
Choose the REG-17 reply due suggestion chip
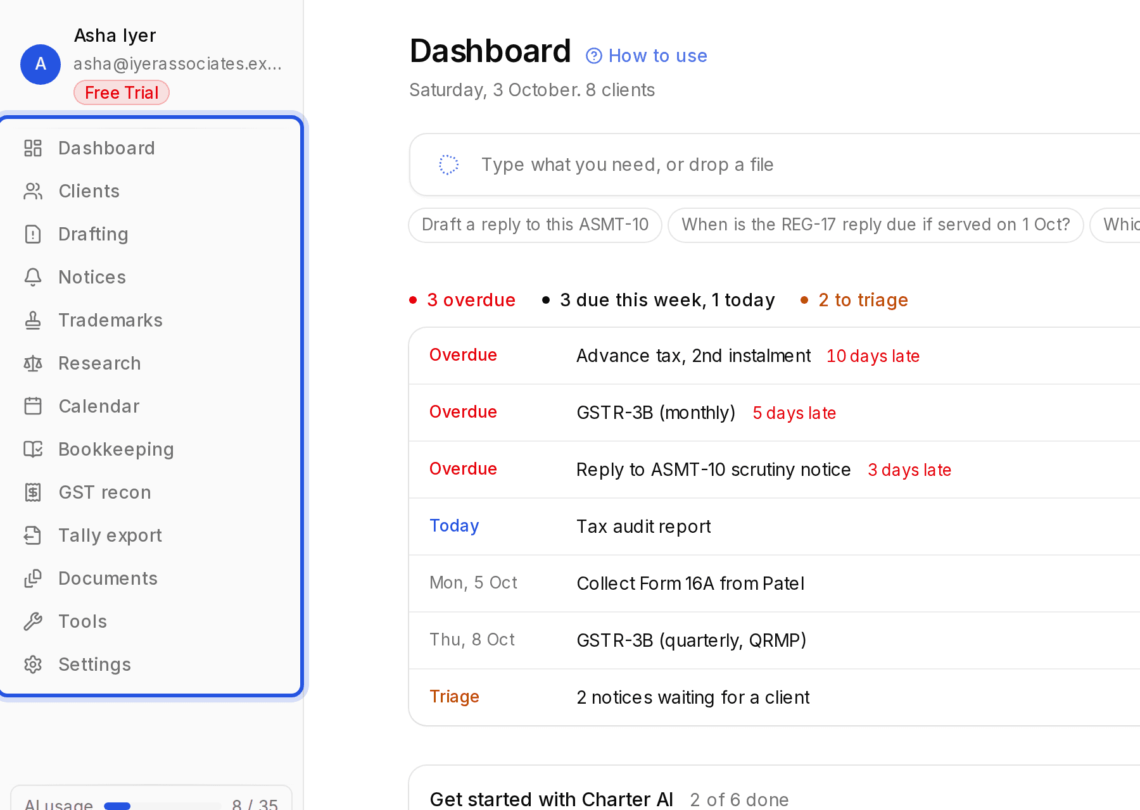coord(875,225)
